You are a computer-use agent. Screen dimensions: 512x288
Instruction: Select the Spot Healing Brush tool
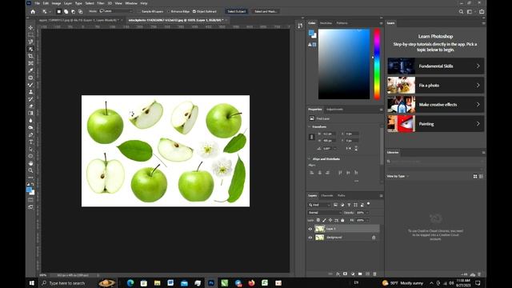(x=30, y=78)
